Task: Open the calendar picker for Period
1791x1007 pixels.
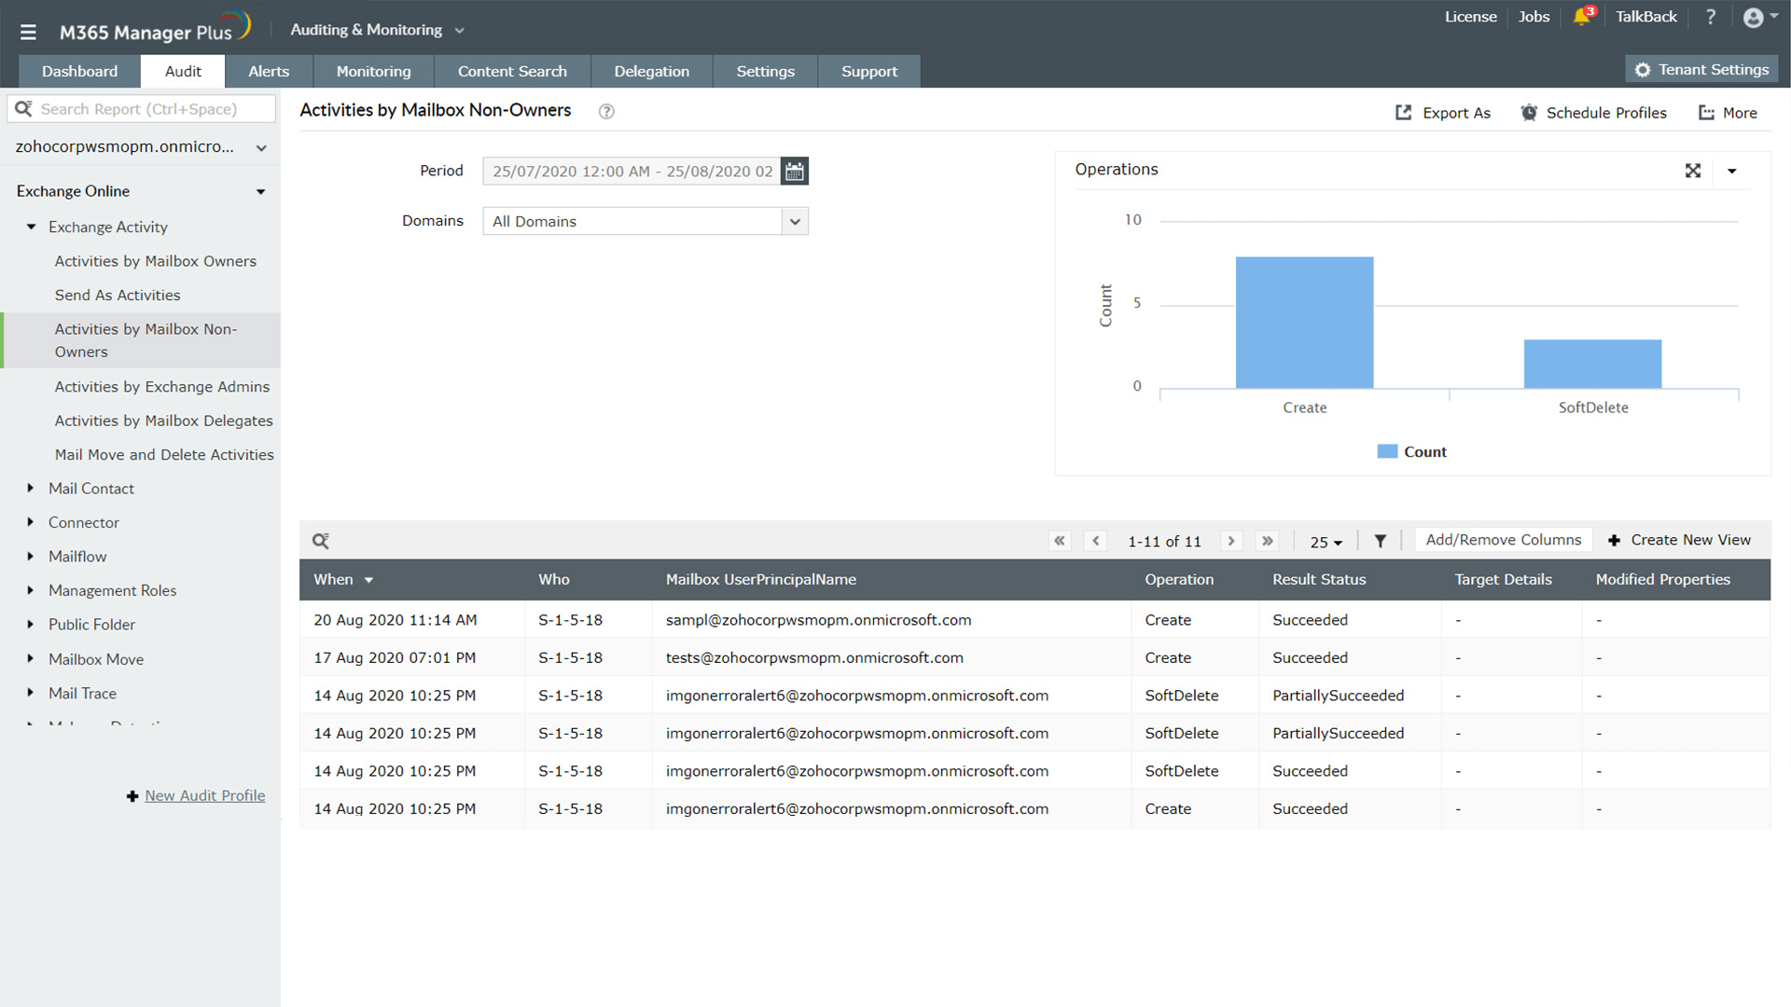Action: 794,172
